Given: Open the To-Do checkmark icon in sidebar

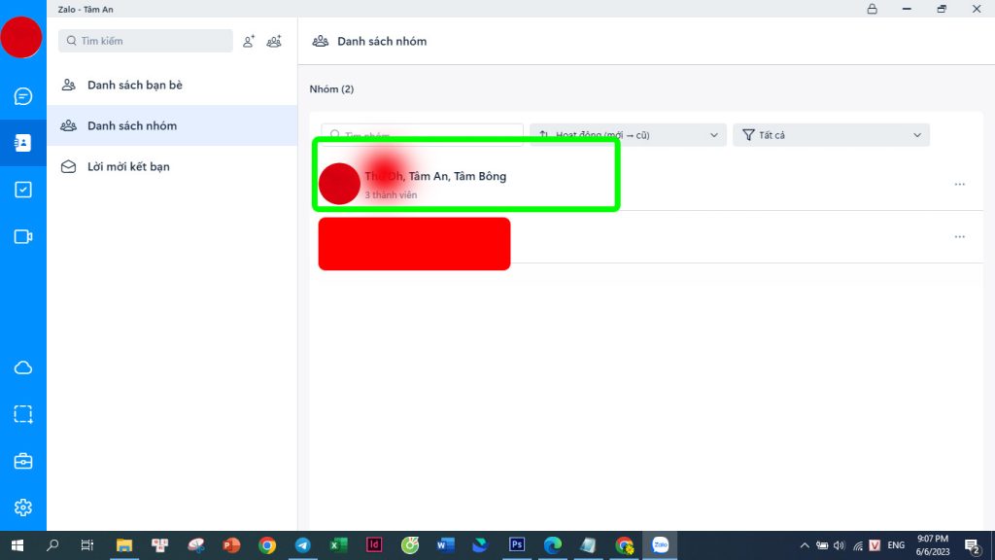Looking at the screenshot, I should [23, 190].
